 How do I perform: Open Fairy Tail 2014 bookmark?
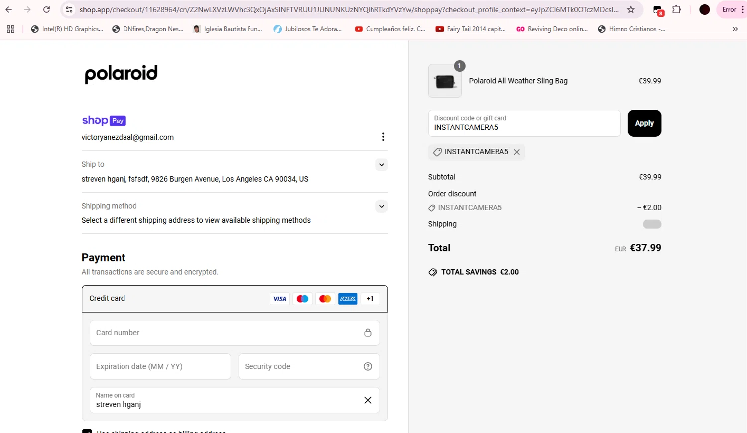point(471,29)
